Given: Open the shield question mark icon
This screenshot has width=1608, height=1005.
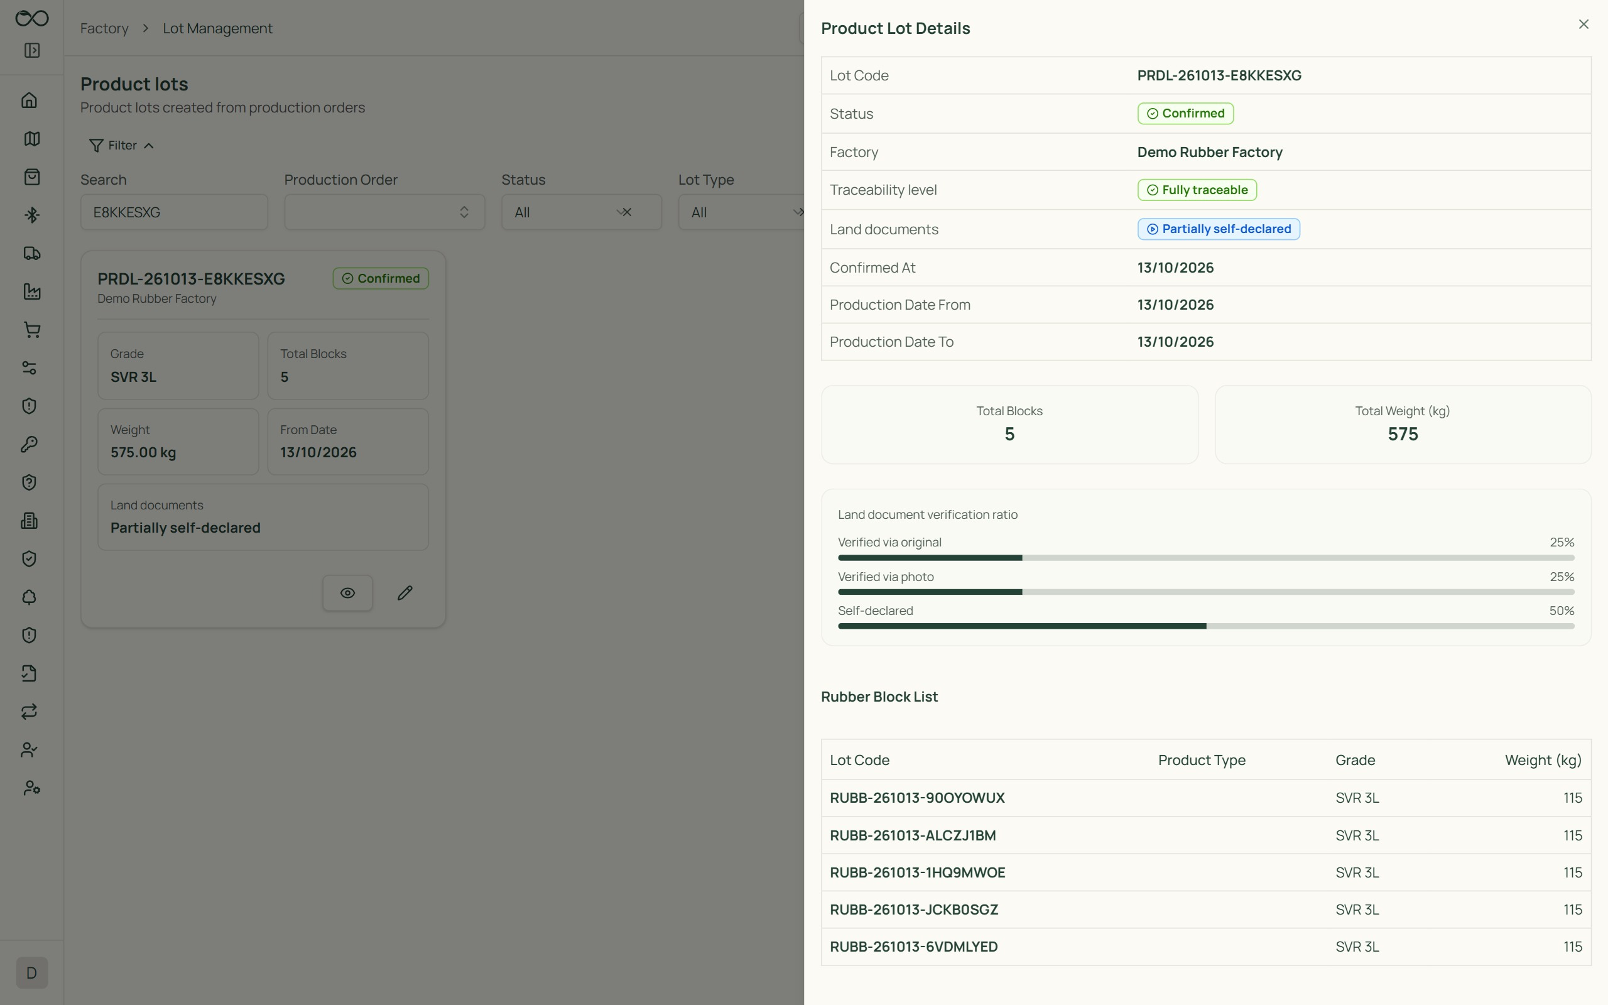Looking at the screenshot, I should tap(30, 482).
